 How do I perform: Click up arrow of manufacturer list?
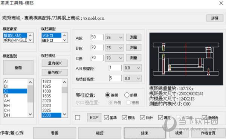tap(30, 35)
